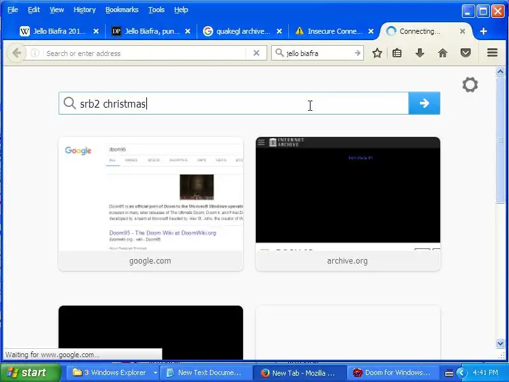
Task: Click the magnifier icon in new tab search
Action: coord(69,103)
